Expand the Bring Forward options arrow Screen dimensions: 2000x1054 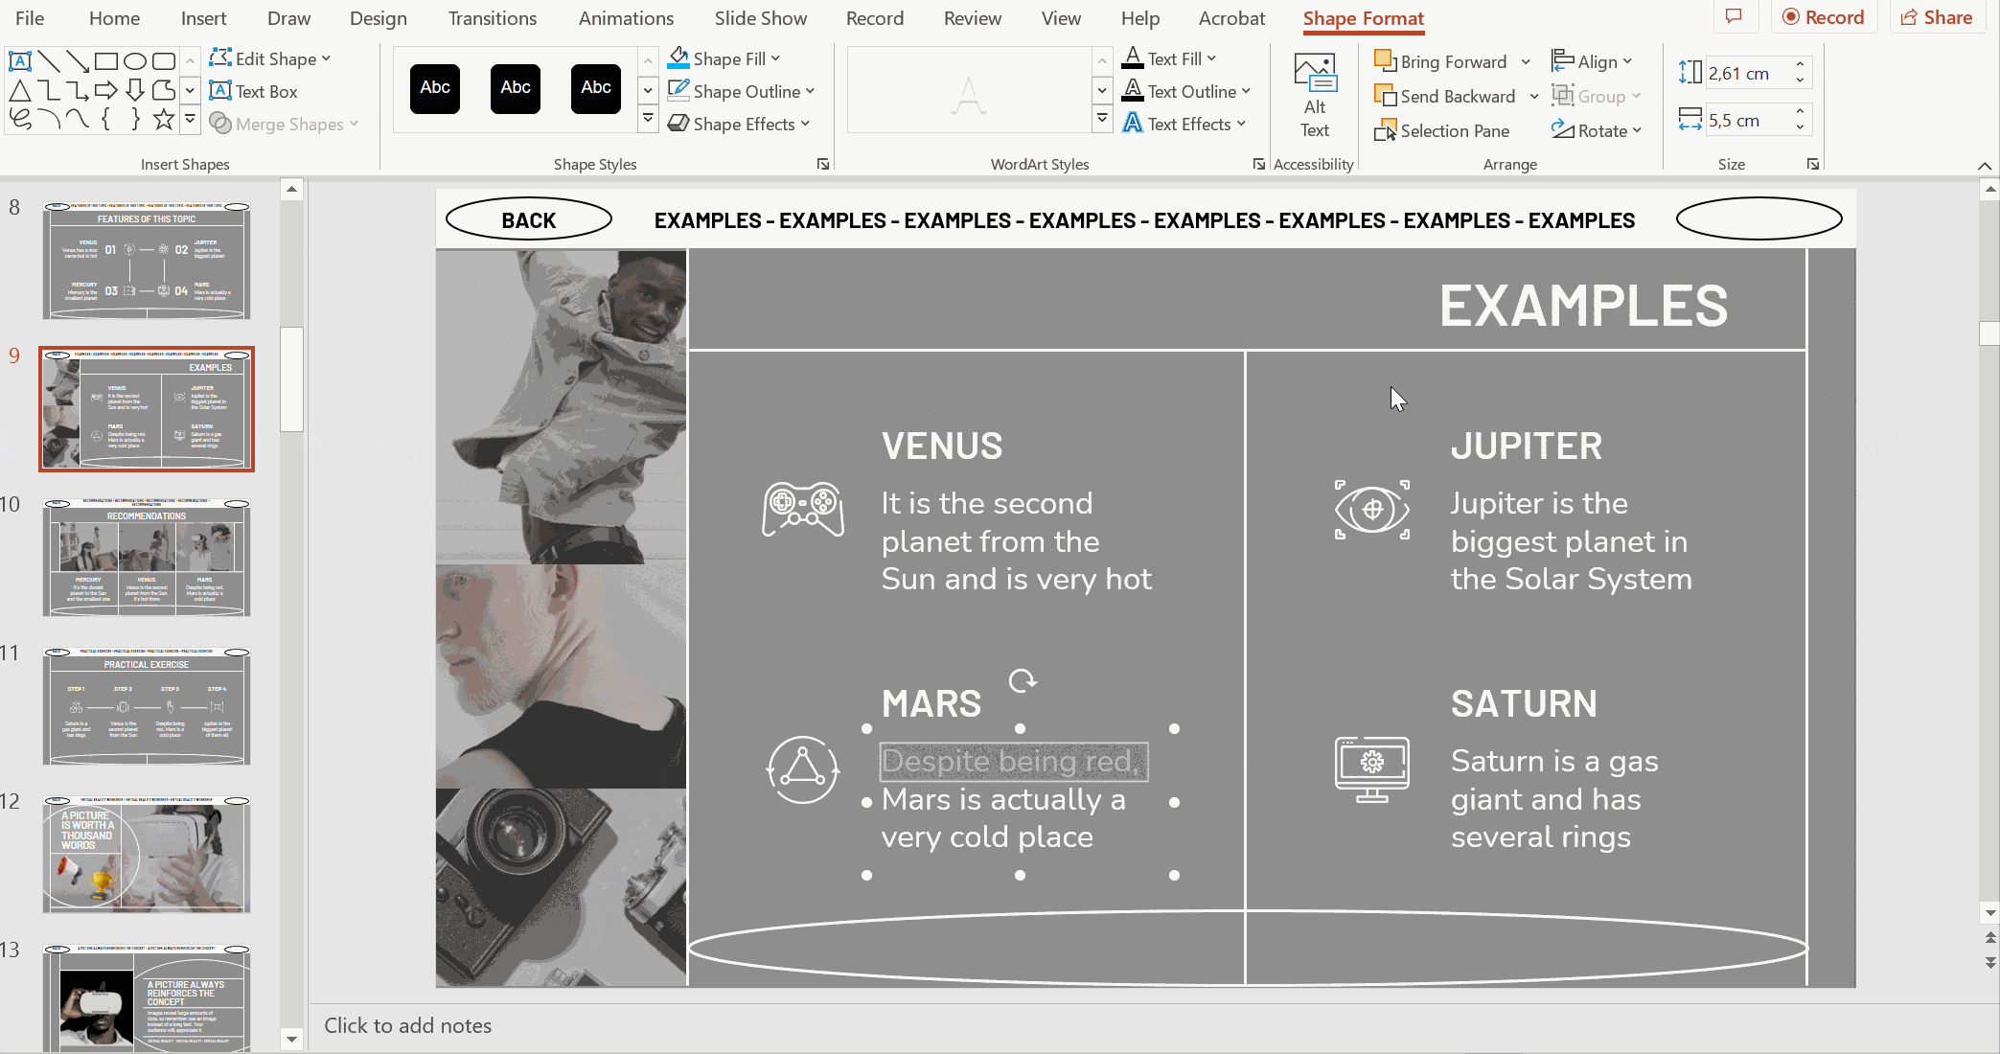coord(1526,62)
